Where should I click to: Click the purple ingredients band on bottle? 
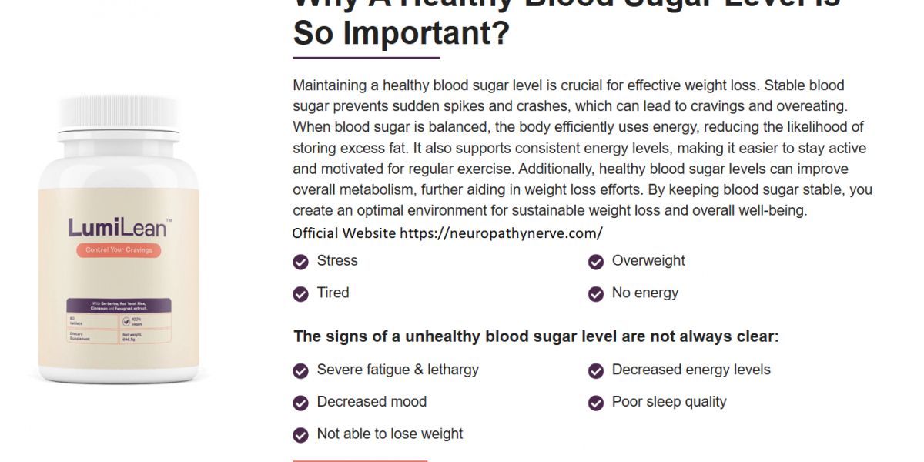tap(119, 305)
